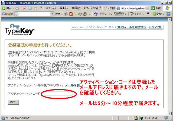The height and width of the screenshot is (121, 173).
Task: Click the Google logo in the toolbar
Action: tap(7, 14)
